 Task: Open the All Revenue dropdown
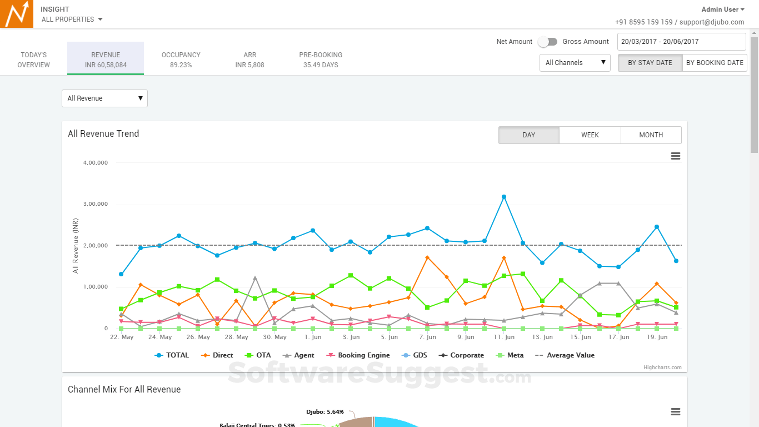(104, 98)
